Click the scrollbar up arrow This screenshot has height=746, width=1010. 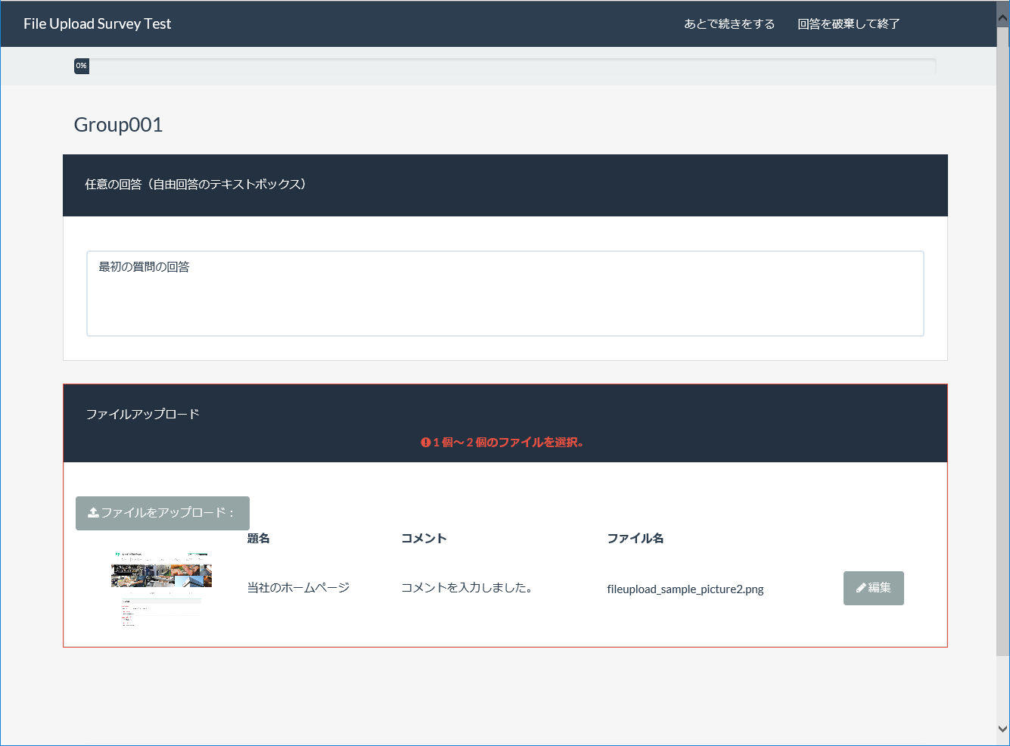(x=1003, y=17)
